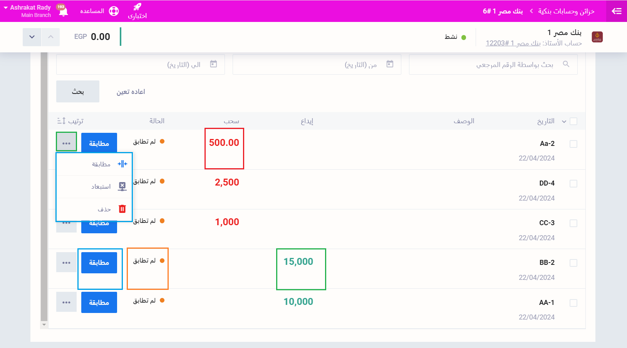Click the الحالة column header
Viewport: 627px width, 348px height.
157,121
